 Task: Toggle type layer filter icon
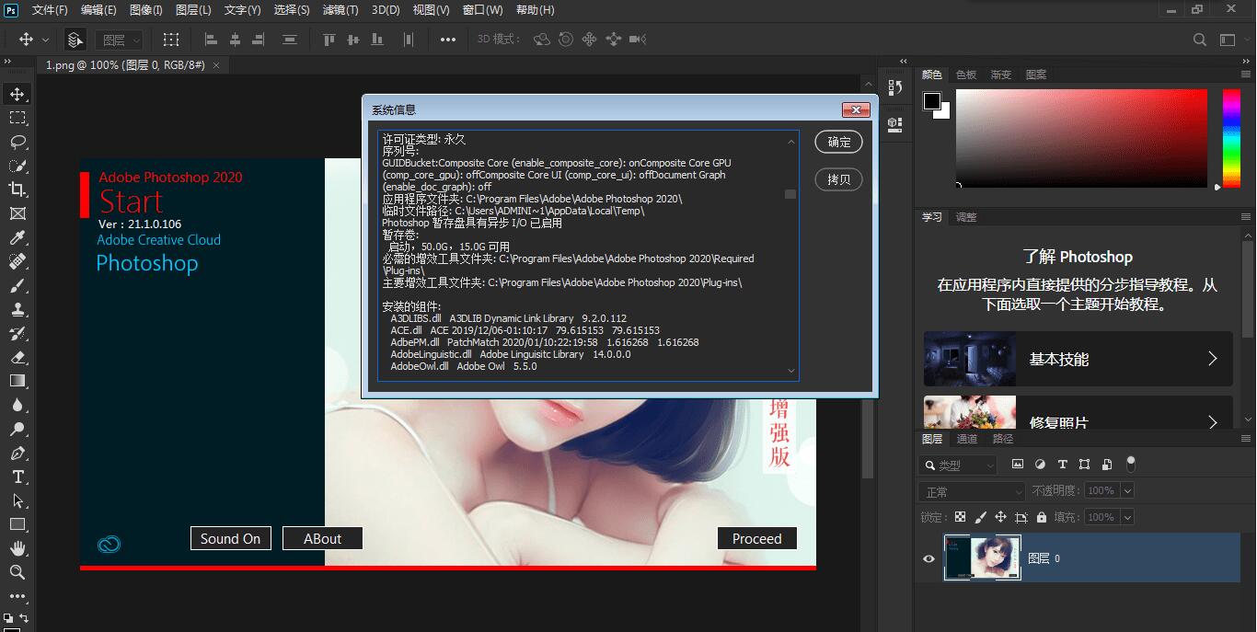[x=1062, y=465]
